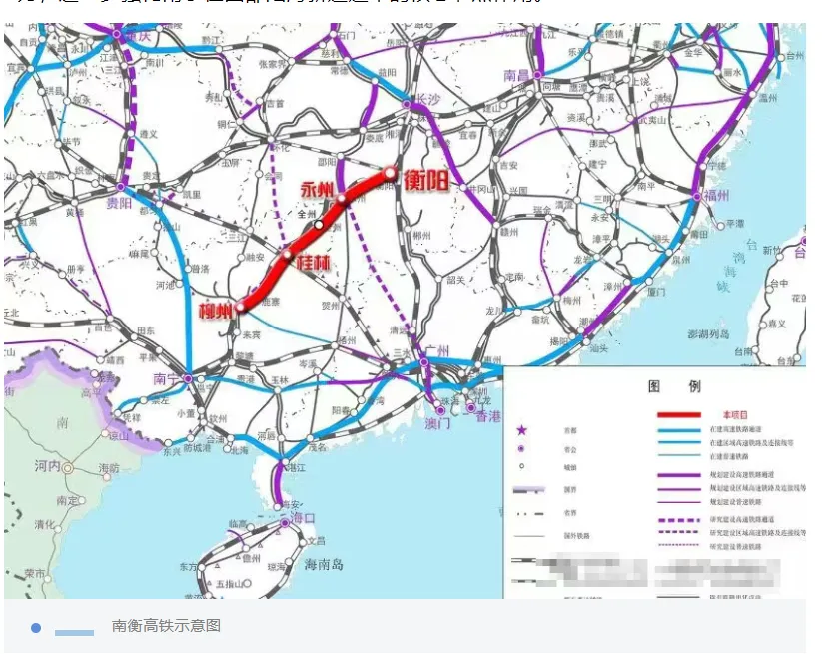Click the purple 广州 city label

(438, 351)
